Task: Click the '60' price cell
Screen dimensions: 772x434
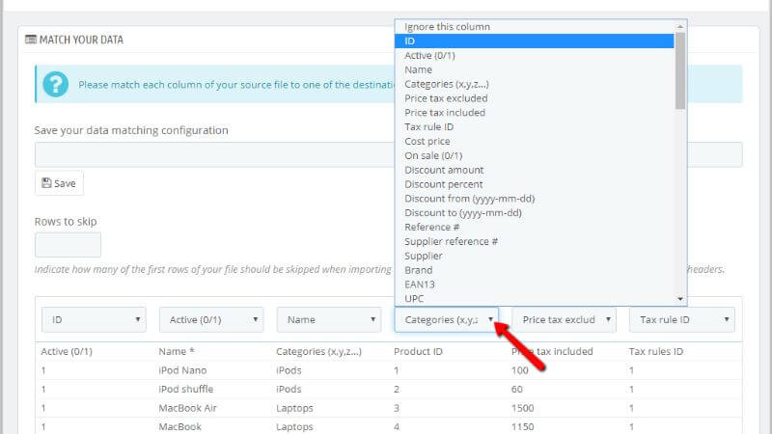Action: click(x=517, y=389)
